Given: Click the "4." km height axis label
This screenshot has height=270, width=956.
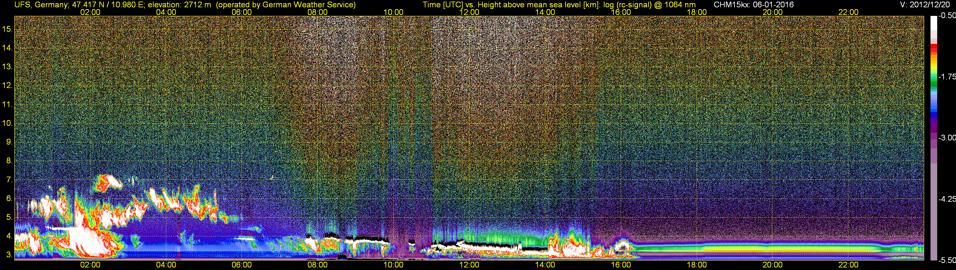Looking at the screenshot, I should [x=9, y=236].
